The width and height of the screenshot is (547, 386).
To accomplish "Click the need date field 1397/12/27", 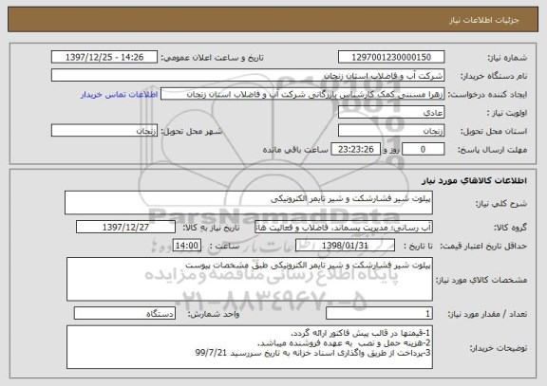I will [x=125, y=228].
